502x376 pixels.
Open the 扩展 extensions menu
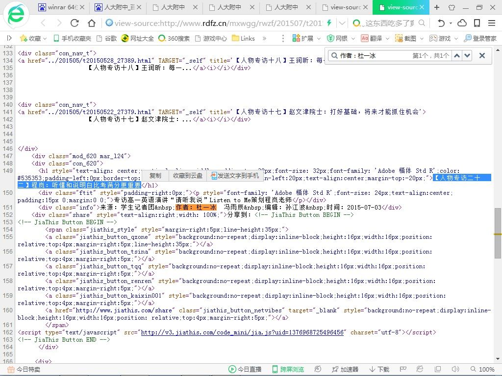pos(306,38)
